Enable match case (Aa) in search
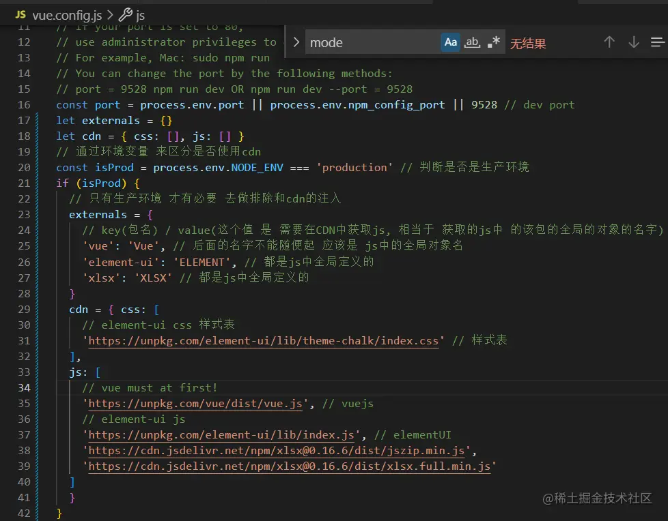This screenshot has width=668, height=521. coord(450,42)
